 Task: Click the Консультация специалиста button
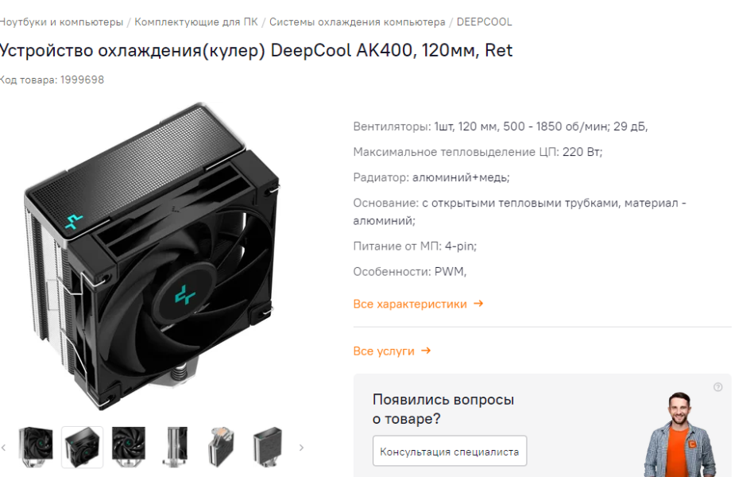pyautogui.click(x=450, y=451)
